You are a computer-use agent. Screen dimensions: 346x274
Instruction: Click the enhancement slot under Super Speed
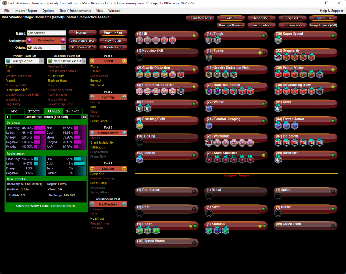[278, 40]
